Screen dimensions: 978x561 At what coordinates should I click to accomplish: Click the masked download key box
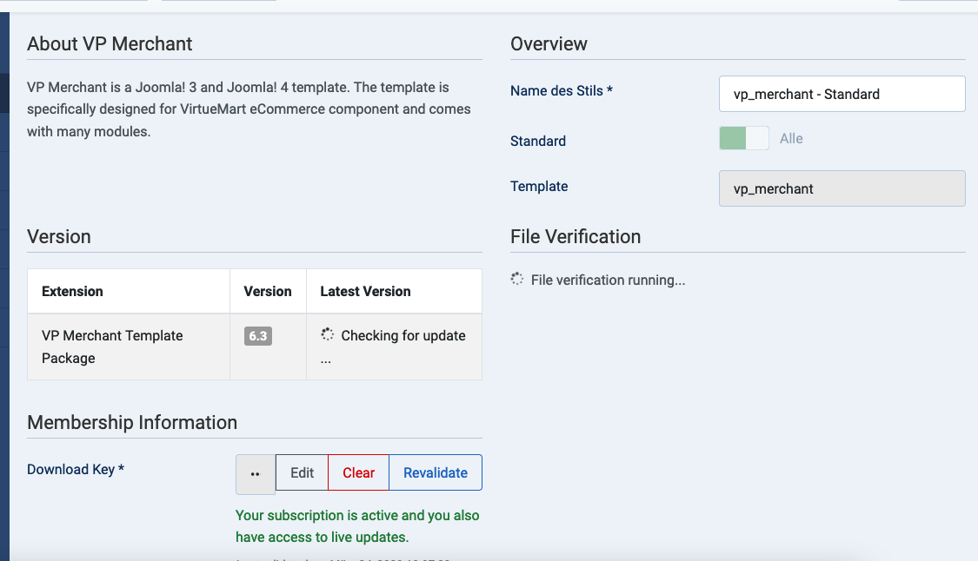[x=256, y=473]
